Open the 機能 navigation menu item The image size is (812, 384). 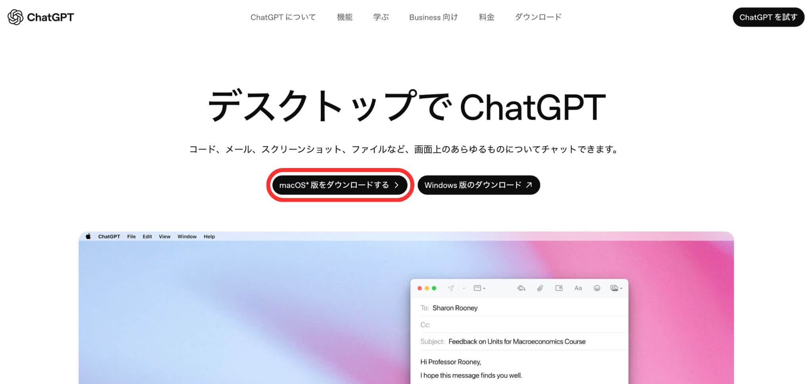click(x=344, y=17)
